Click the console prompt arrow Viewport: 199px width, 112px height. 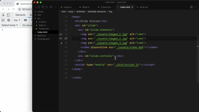click(x=2, y=30)
